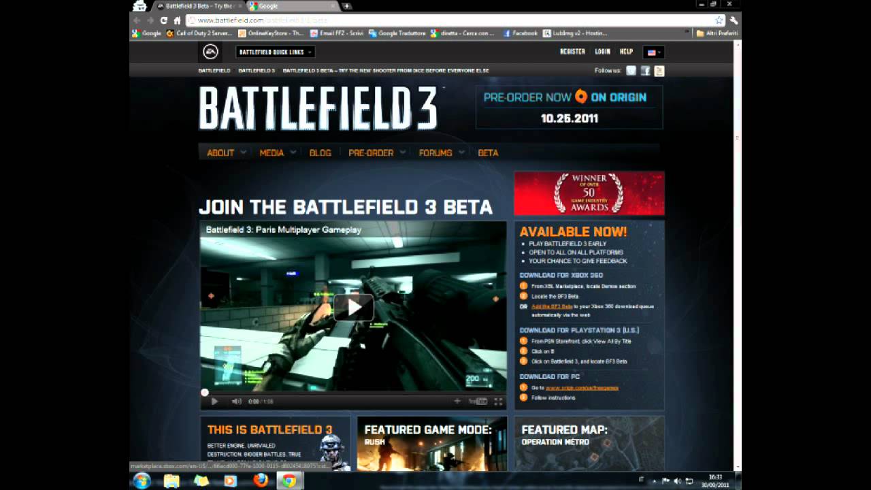Click the Pre-Order Now on Origin banner
Screen dimensions: 871x490
(x=569, y=107)
